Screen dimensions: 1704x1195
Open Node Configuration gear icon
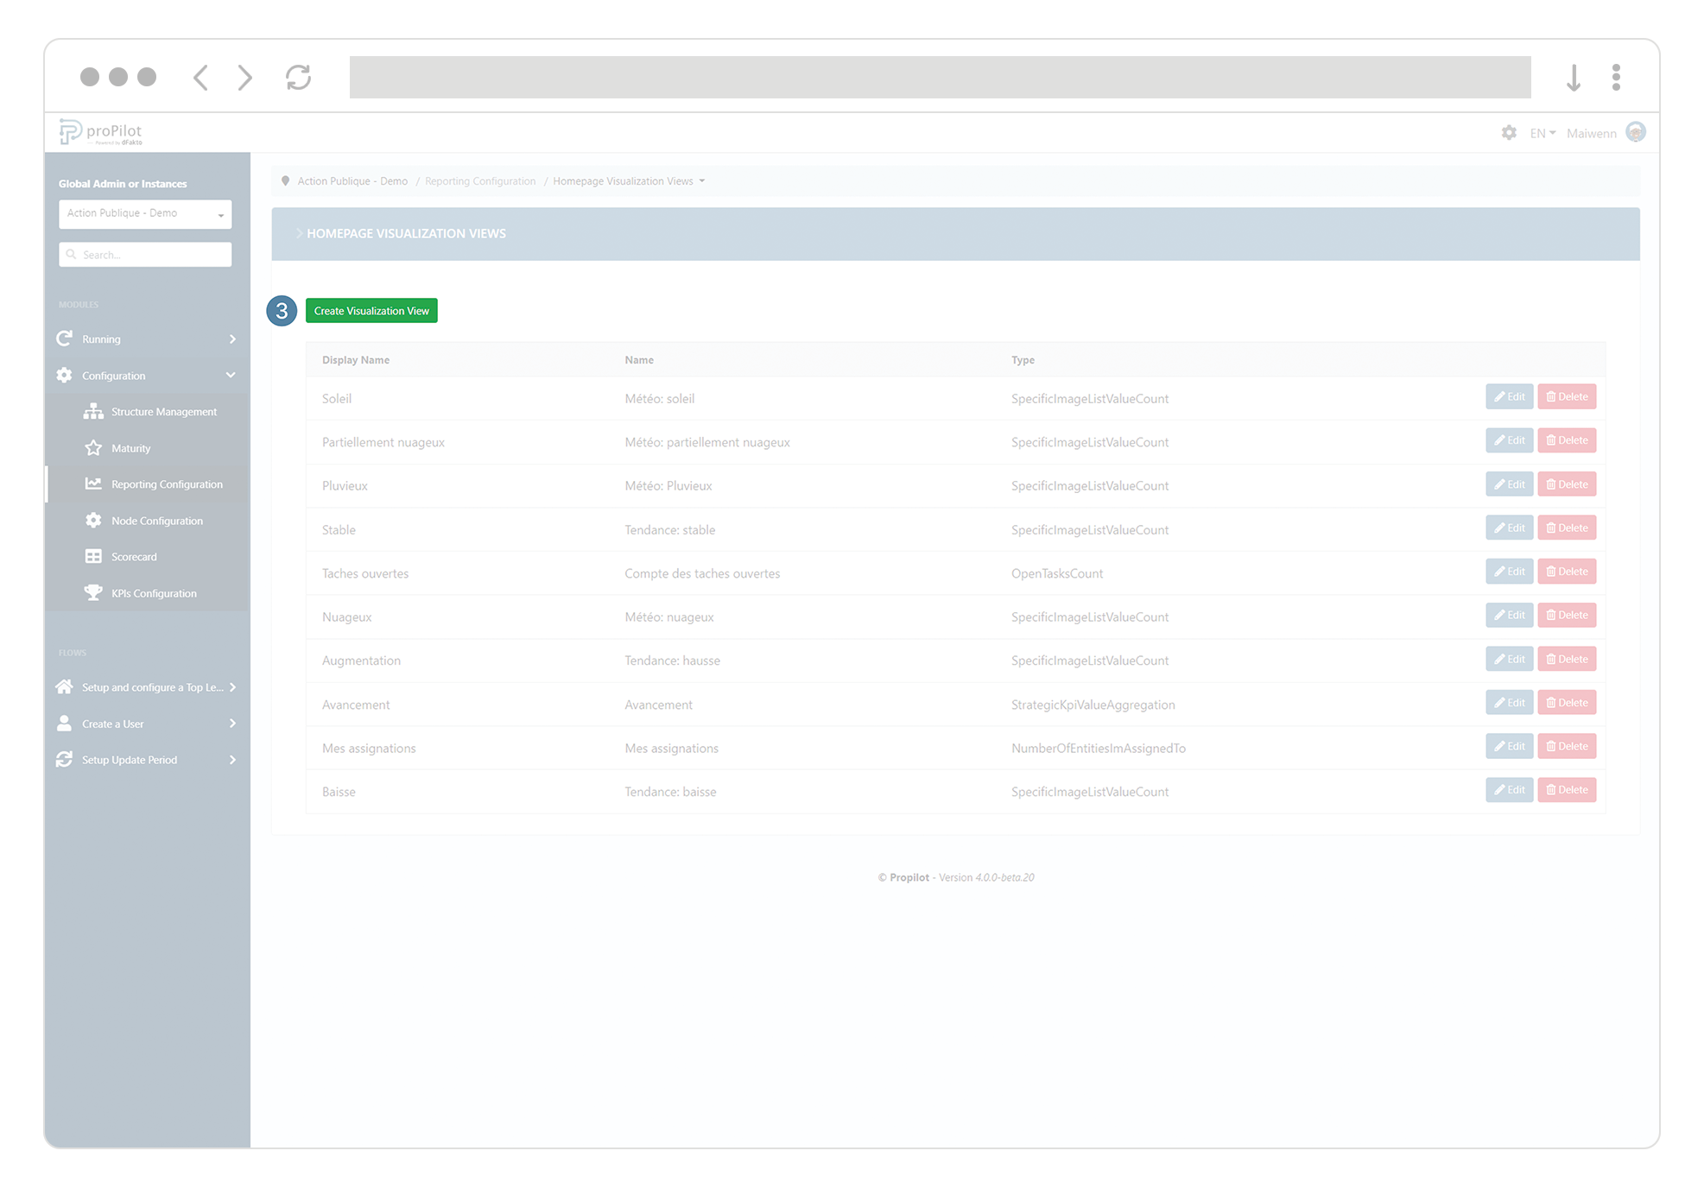coord(93,521)
